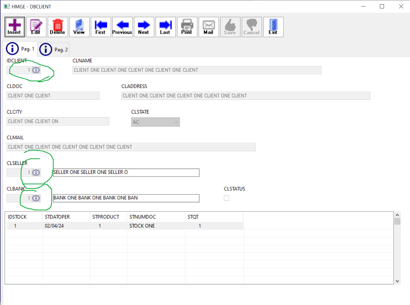
Task: Toggle the CLSTATUS checkbox
Action: (x=226, y=198)
